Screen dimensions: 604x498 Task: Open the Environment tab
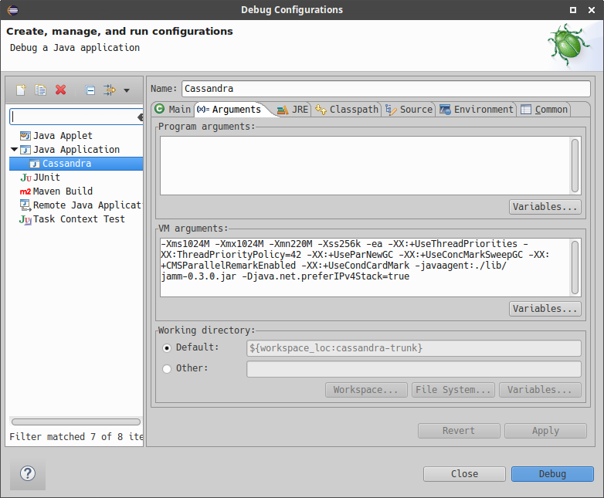point(476,110)
